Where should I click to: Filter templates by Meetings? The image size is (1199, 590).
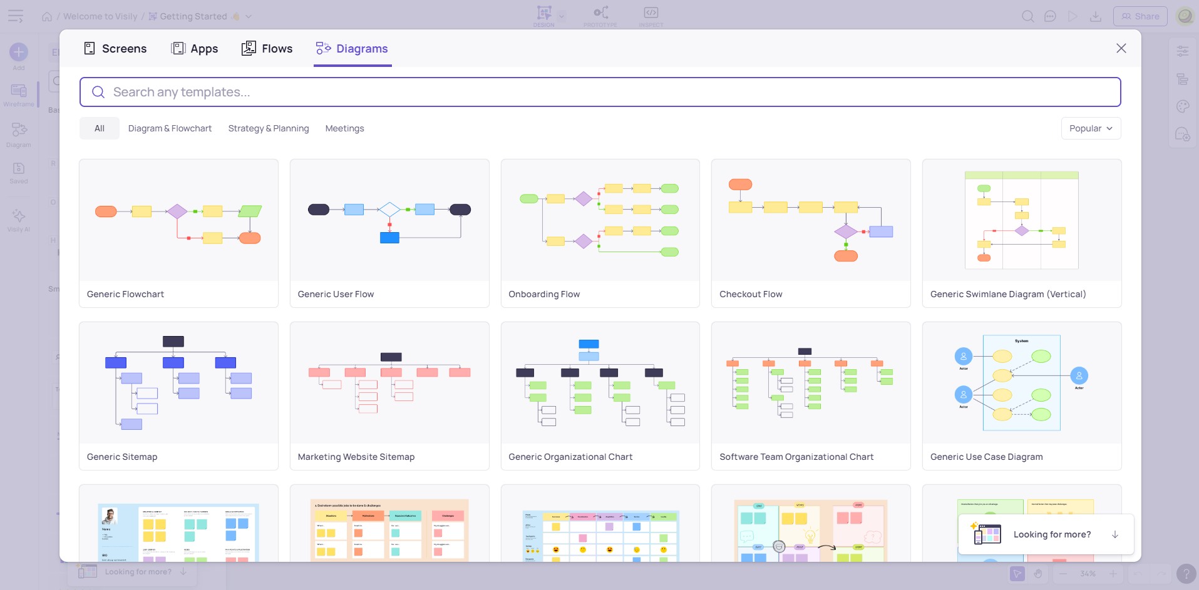(x=344, y=128)
